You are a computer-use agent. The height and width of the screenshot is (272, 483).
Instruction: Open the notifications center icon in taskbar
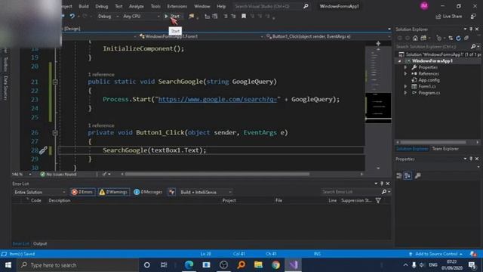click(472, 265)
